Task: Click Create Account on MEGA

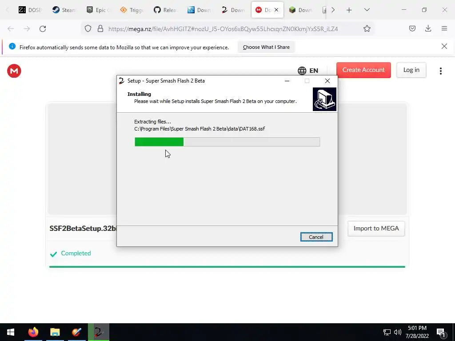Action: click(x=363, y=70)
